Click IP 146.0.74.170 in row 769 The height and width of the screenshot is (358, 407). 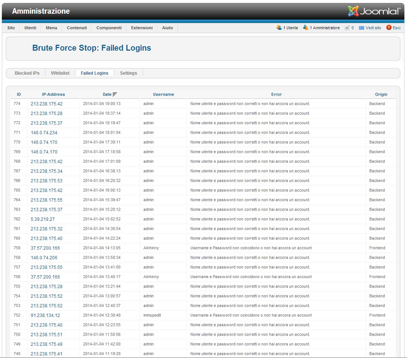[x=44, y=152]
